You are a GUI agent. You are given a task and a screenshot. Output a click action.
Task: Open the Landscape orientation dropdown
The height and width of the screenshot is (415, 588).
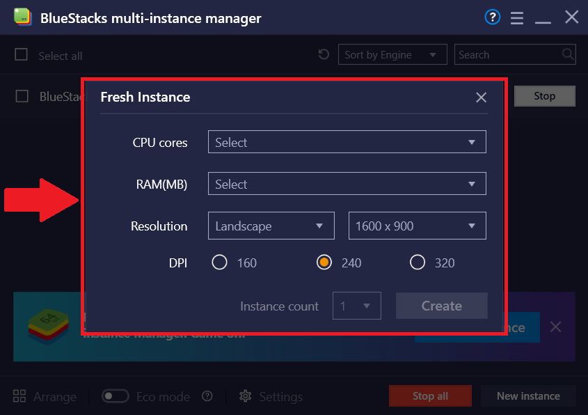[x=271, y=226]
